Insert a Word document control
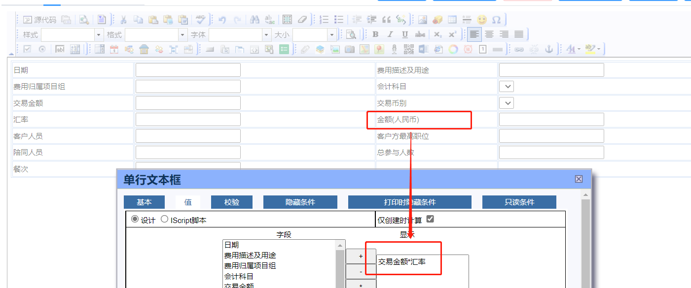The width and height of the screenshot is (691, 288). point(424,49)
